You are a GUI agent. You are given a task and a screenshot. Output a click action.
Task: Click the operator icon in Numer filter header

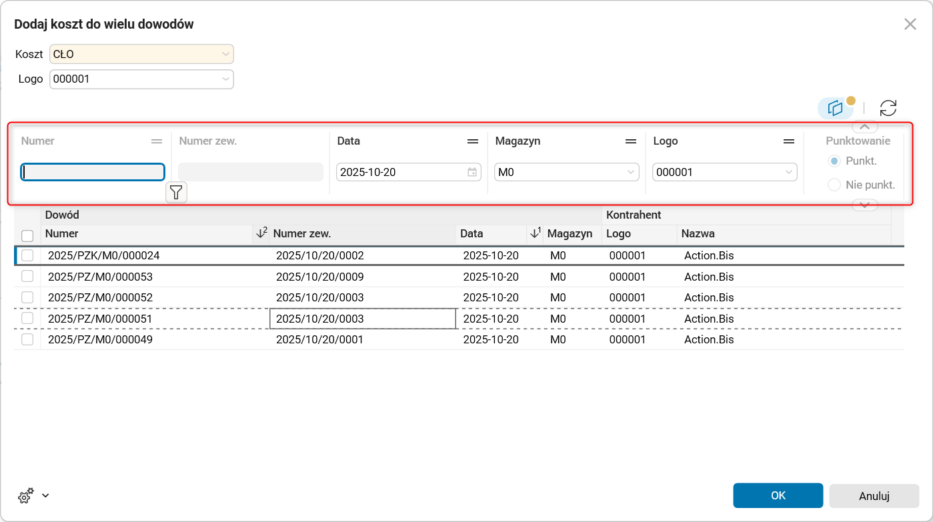[157, 141]
